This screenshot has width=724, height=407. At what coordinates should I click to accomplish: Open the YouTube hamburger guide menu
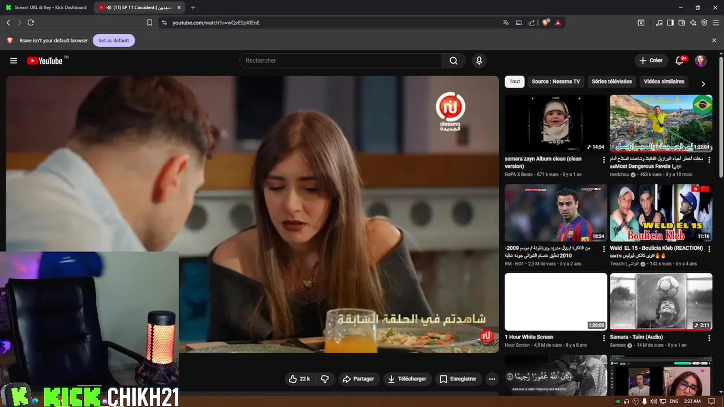(x=14, y=60)
